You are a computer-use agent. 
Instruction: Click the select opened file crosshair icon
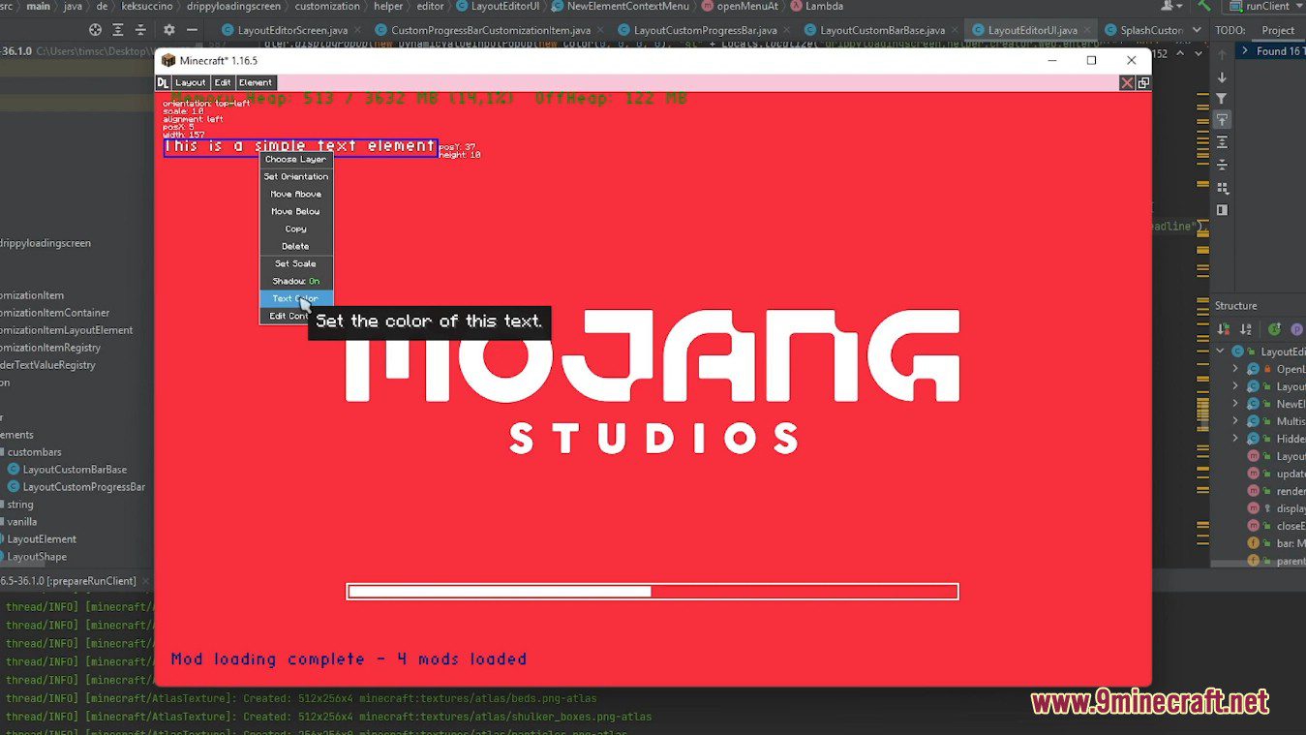coord(95,30)
